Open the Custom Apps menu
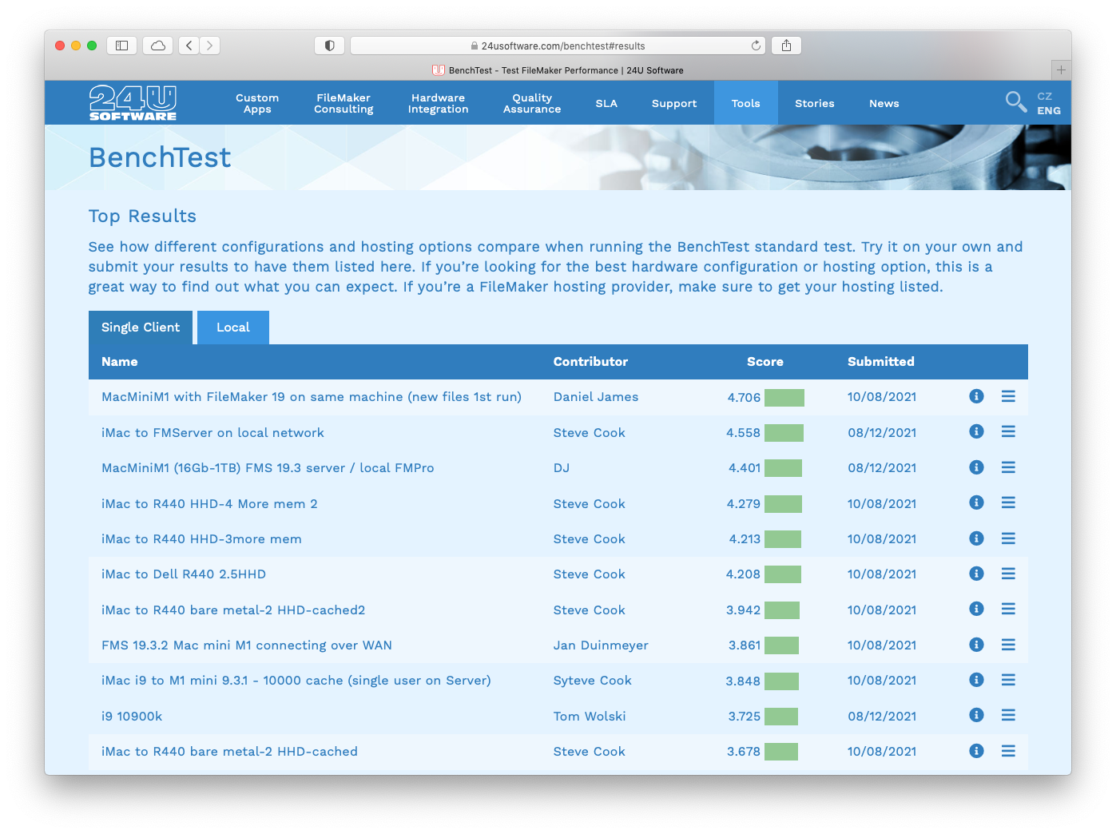This screenshot has width=1116, height=834. tap(257, 103)
